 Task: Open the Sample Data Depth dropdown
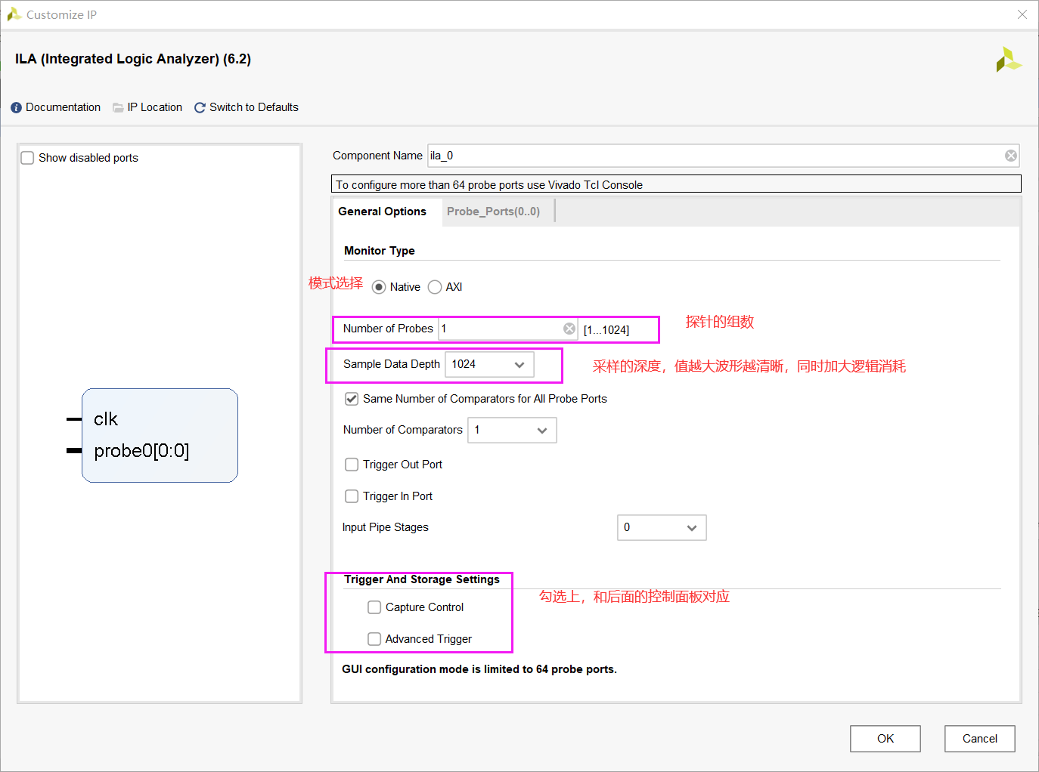(489, 364)
